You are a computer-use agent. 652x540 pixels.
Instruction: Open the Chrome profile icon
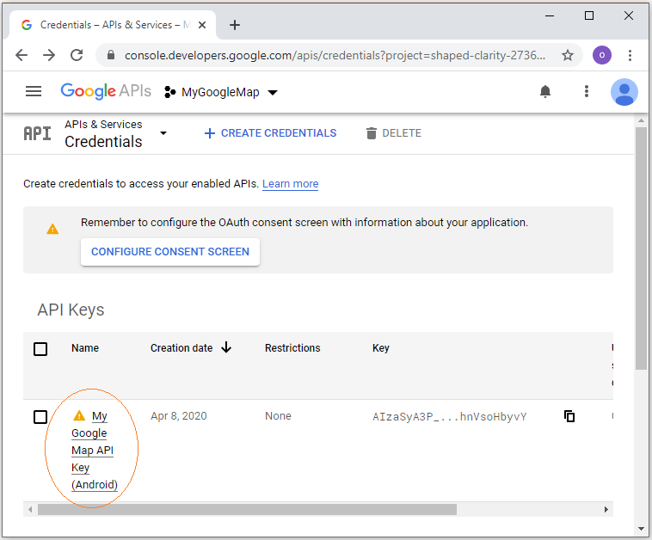pyautogui.click(x=602, y=55)
